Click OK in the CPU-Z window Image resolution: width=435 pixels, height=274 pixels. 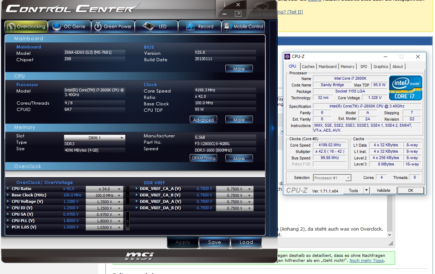(x=410, y=190)
